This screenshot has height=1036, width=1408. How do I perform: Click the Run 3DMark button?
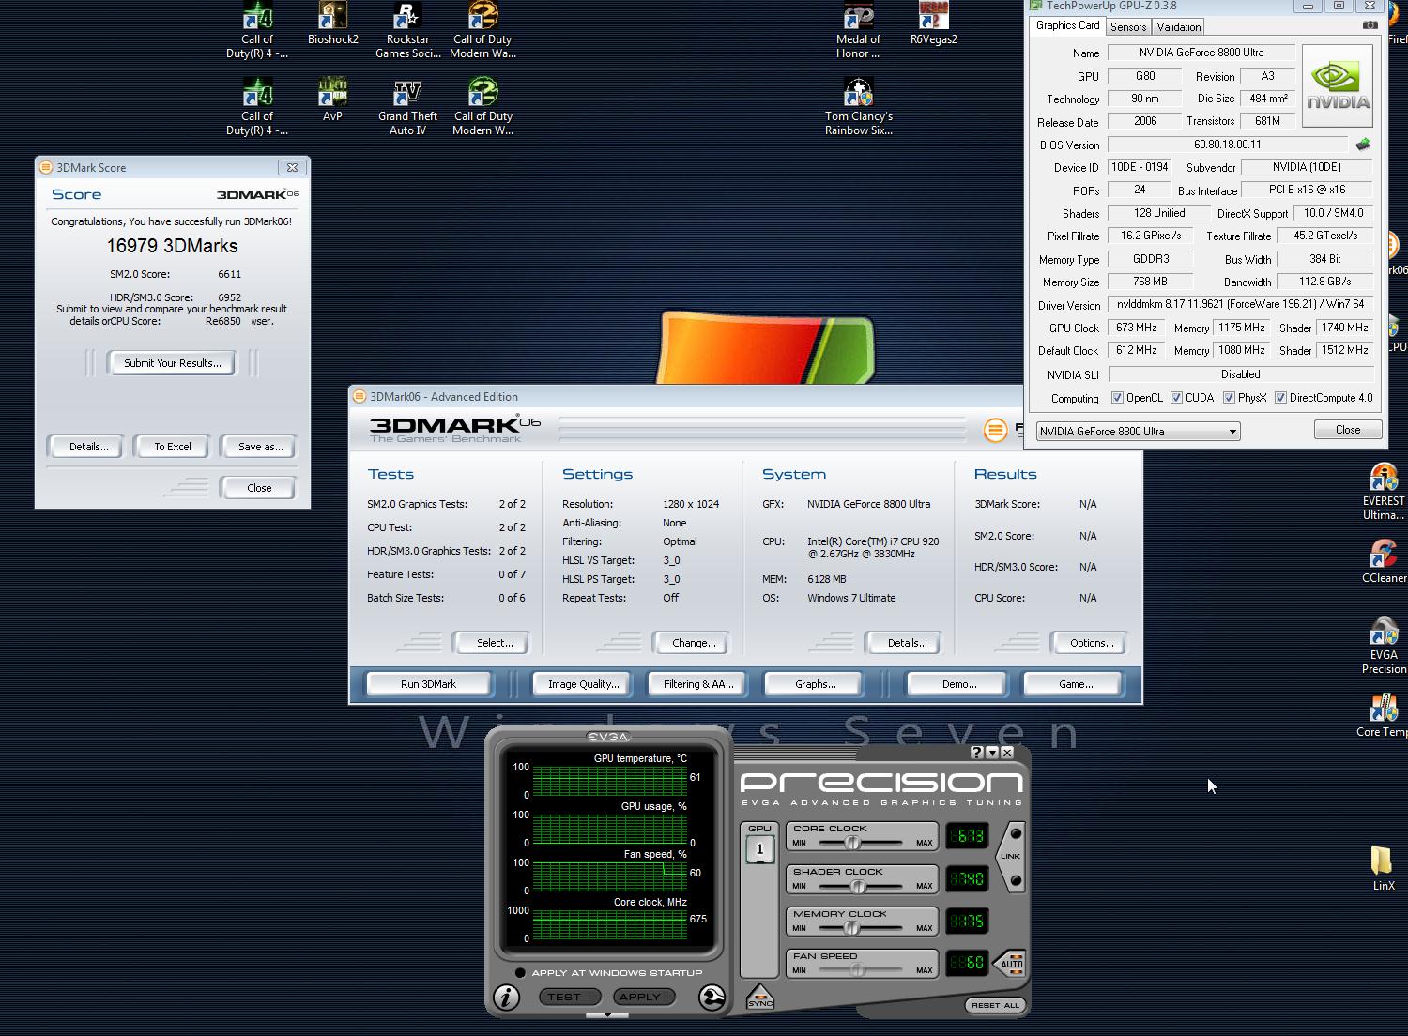[x=428, y=684]
